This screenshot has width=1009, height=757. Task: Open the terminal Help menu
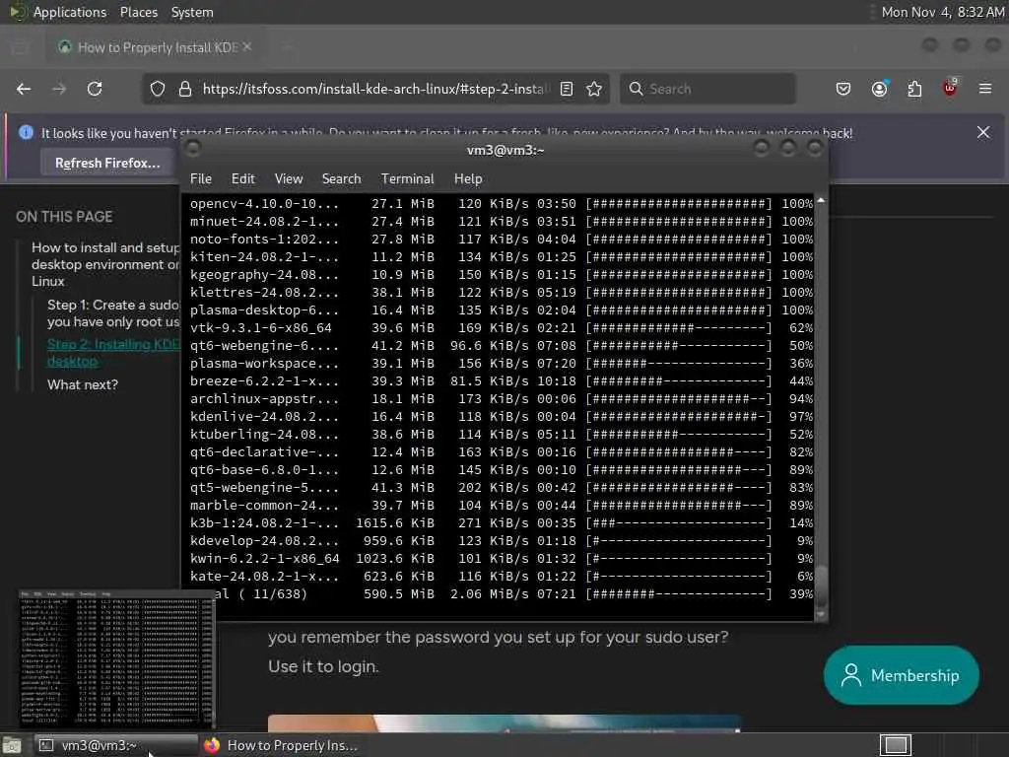tap(468, 179)
